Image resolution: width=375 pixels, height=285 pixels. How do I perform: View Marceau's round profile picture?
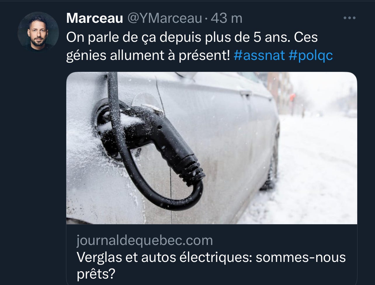point(38,32)
